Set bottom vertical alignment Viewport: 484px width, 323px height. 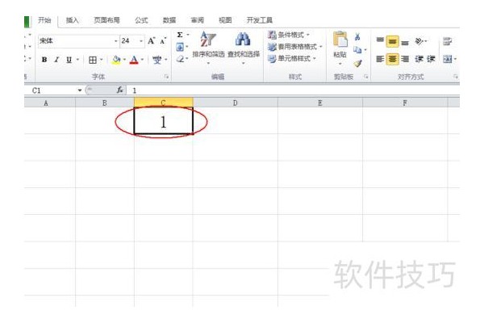tap(405, 41)
